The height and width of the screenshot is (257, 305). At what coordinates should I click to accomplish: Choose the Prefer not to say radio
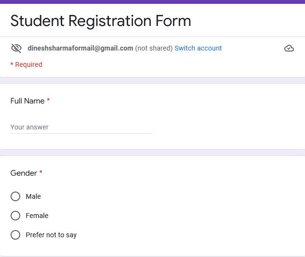(x=15, y=235)
